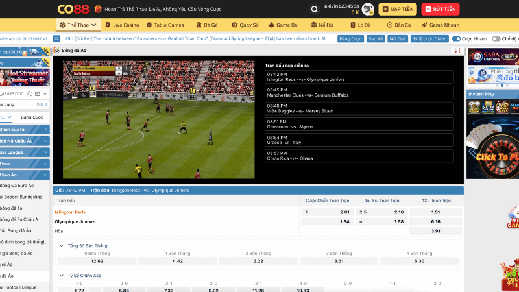
Task: Select the Cameroon vs Algeria upcoming match
Action: (x=359, y=124)
